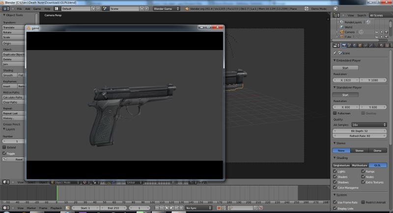Click the Translate button in Object Tools
The height and width of the screenshot is (213, 393).
pyautogui.click(x=13, y=27)
